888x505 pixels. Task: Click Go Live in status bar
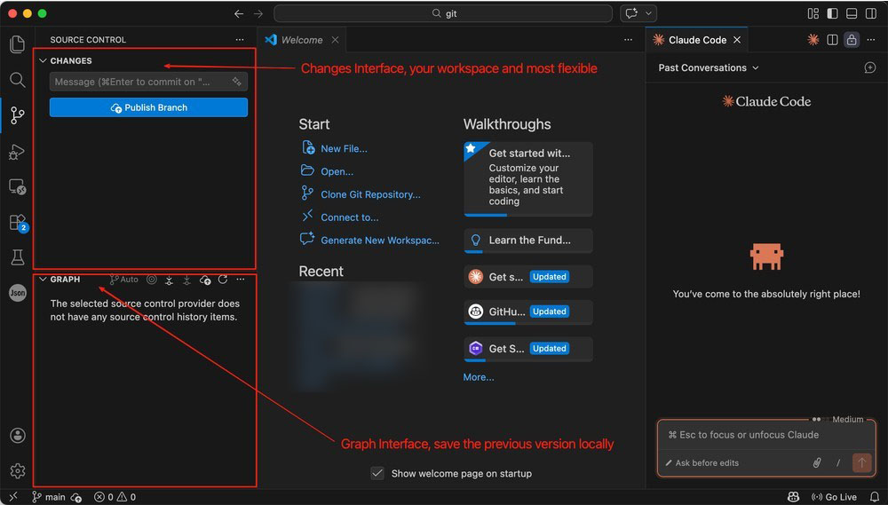pos(834,496)
